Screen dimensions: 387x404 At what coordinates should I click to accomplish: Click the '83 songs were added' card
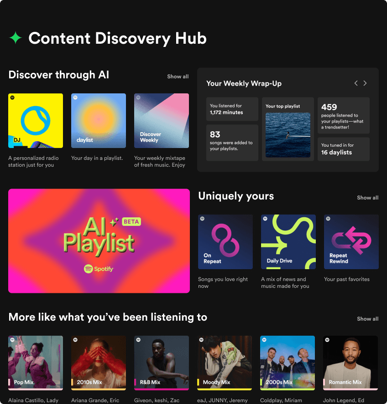coord(232,143)
